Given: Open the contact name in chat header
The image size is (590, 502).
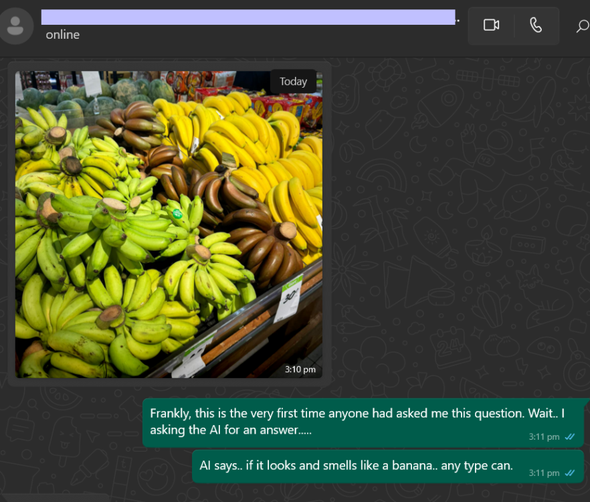Looking at the screenshot, I should 248,17.
